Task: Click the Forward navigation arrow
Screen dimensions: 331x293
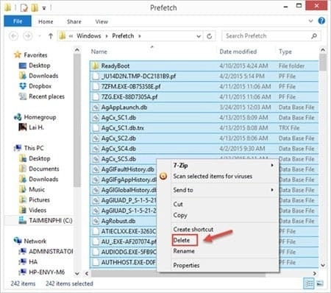Action: (x=28, y=36)
